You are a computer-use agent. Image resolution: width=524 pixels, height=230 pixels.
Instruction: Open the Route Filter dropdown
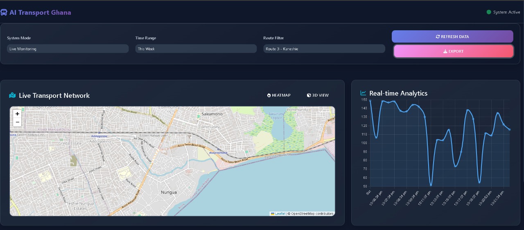click(324, 49)
